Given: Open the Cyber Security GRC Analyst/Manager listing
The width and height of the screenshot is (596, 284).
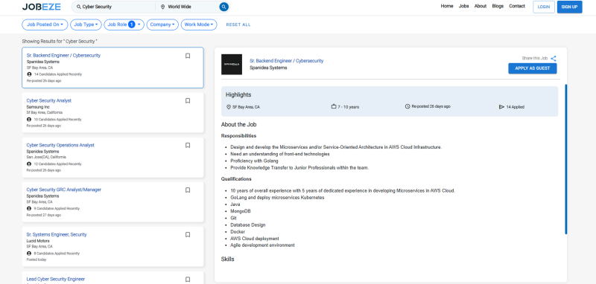Looking at the screenshot, I should pos(63,190).
